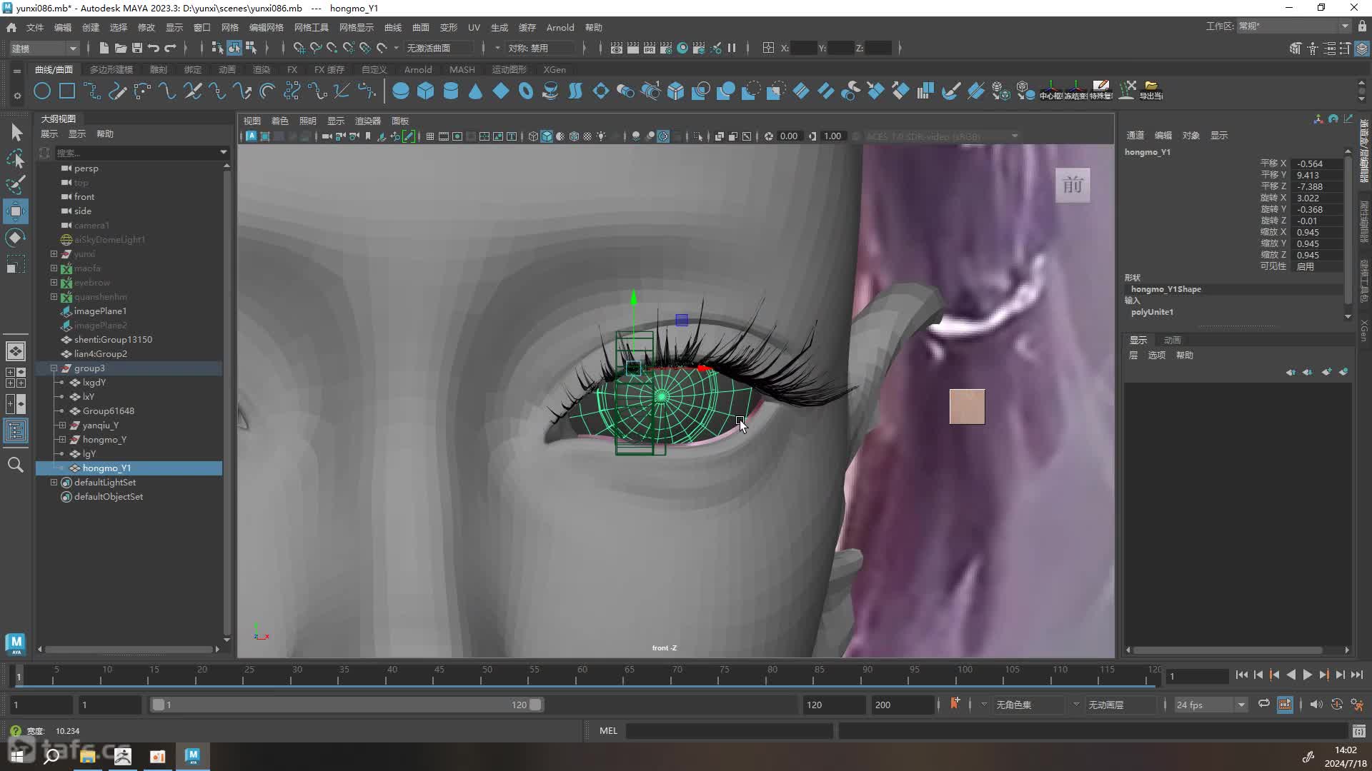Screen dimensions: 1372x771
Task: Open the 编辑网格 menu
Action: coord(266,27)
